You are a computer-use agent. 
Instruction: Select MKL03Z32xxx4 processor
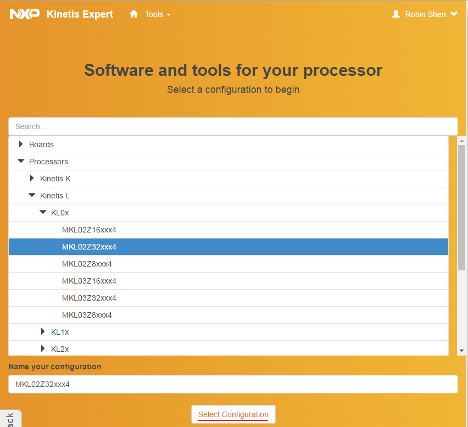[229, 298]
